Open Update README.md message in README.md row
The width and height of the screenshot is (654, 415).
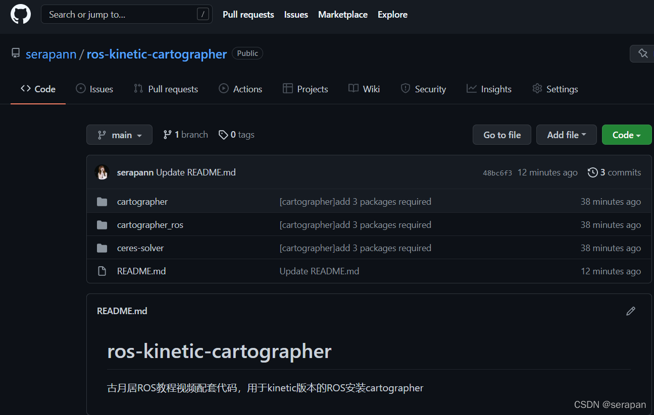[320, 271]
